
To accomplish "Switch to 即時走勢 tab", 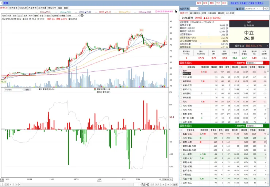I will (13, 8).
